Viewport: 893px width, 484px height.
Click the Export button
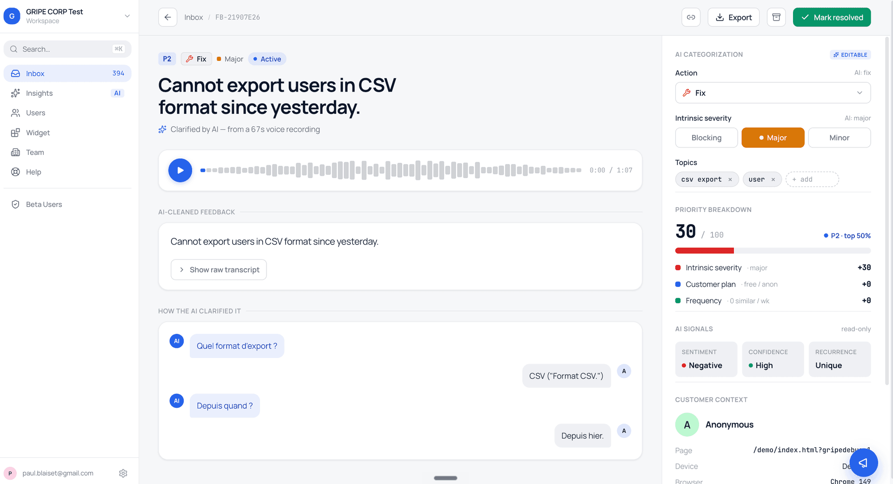[733, 17]
